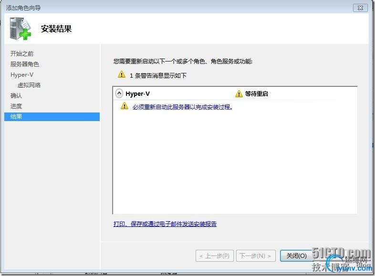
Task: Select 虚拟网络 step in sidebar
Action: pyautogui.click(x=29, y=85)
